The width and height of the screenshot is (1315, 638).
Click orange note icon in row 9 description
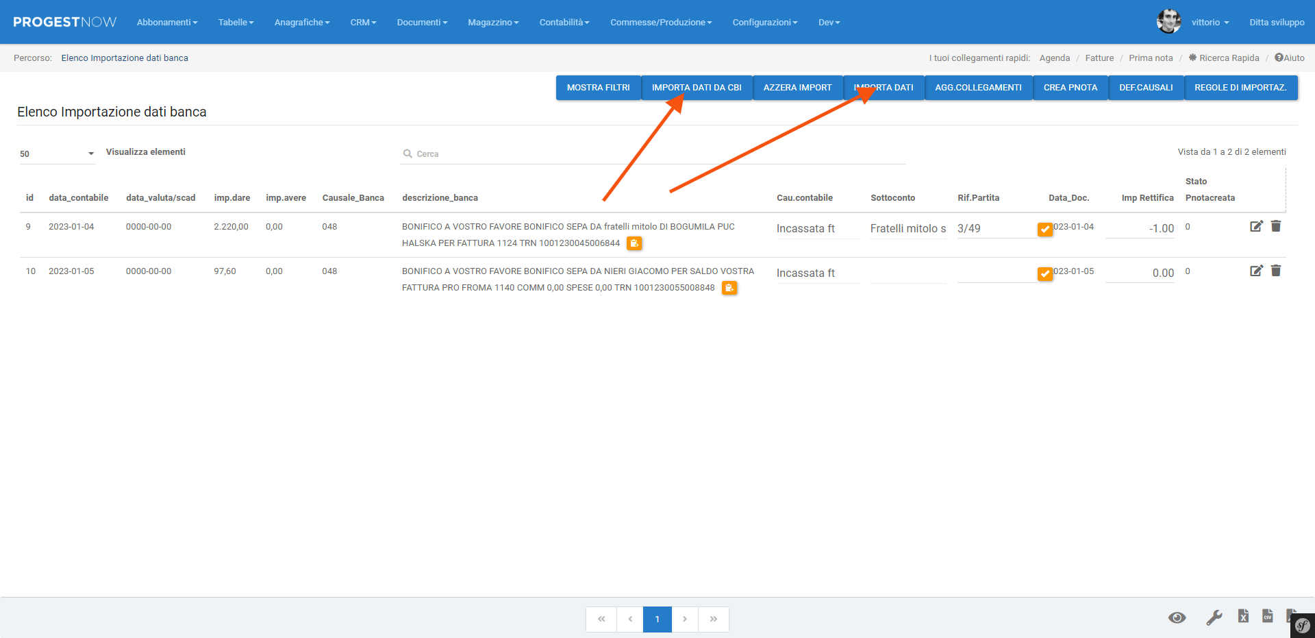click(x=634, y=243)
